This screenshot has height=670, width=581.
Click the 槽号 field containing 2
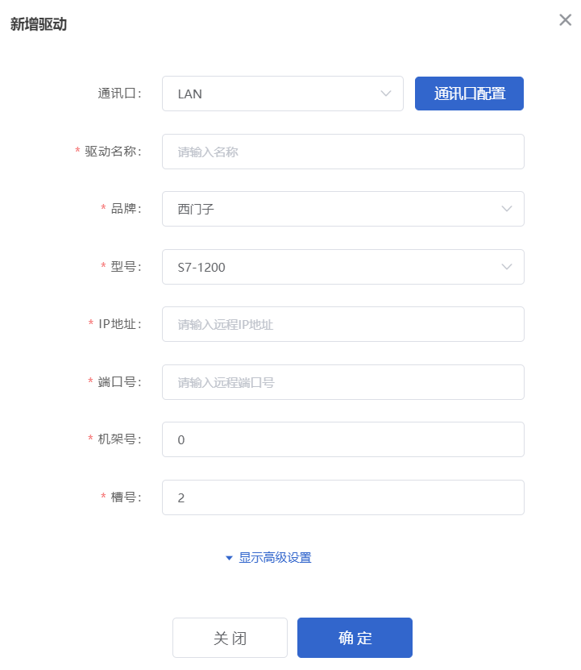343,497
